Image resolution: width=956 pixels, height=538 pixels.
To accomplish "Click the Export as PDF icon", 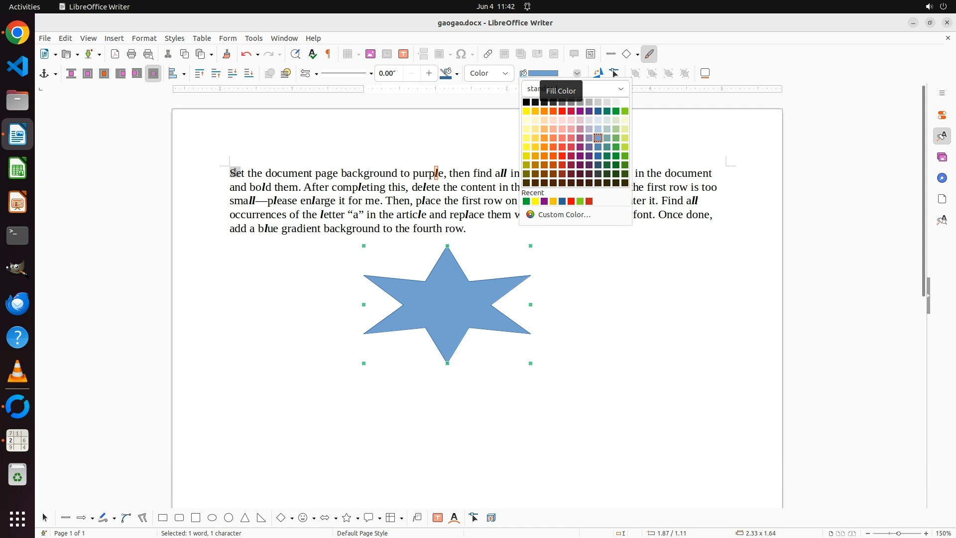I will (115, 54).
